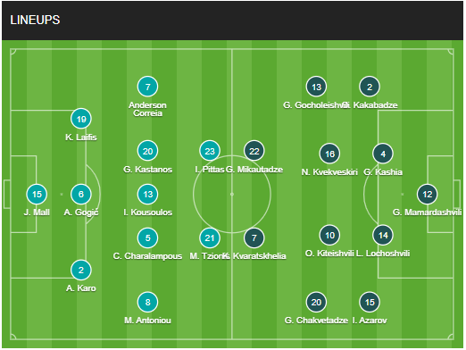
Task: Click O. Kiteishvili's number 10 icon
Action: point(329,236)
